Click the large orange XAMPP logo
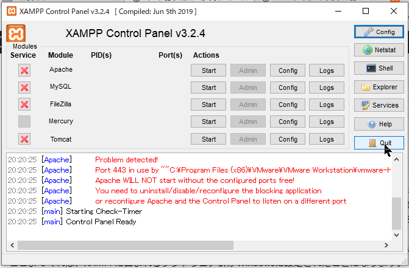This screenshot has height=268, width=409. click(x=16, y=33)
